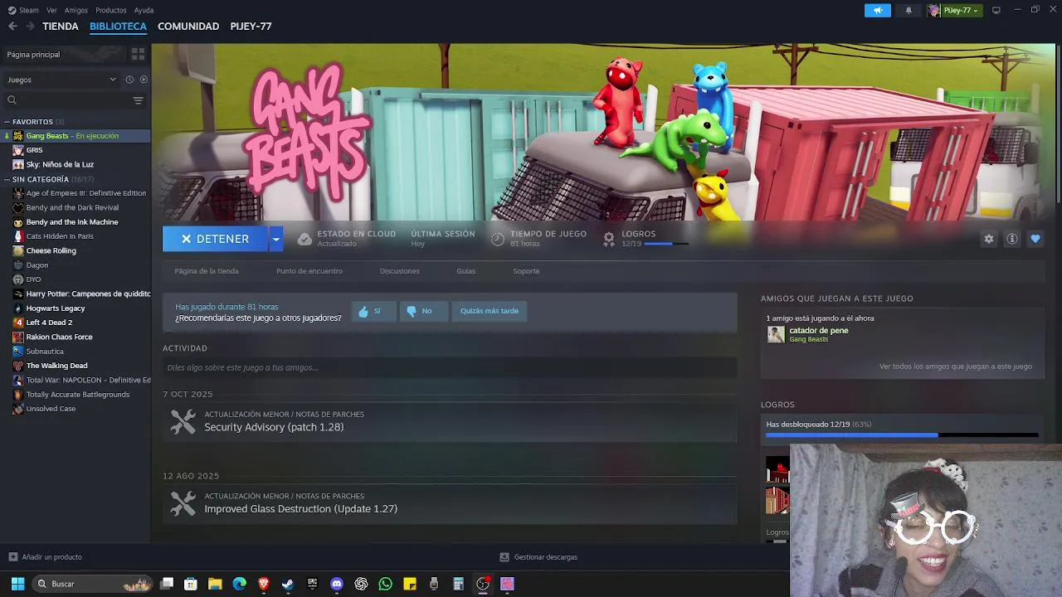Click the cloud status checkmark icon

coord(304,239)
